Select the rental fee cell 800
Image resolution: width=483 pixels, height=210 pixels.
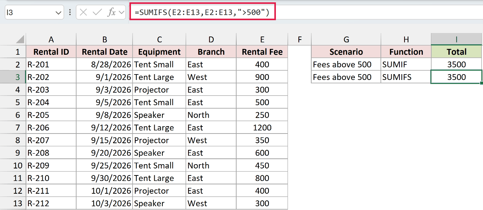(262, 178)
